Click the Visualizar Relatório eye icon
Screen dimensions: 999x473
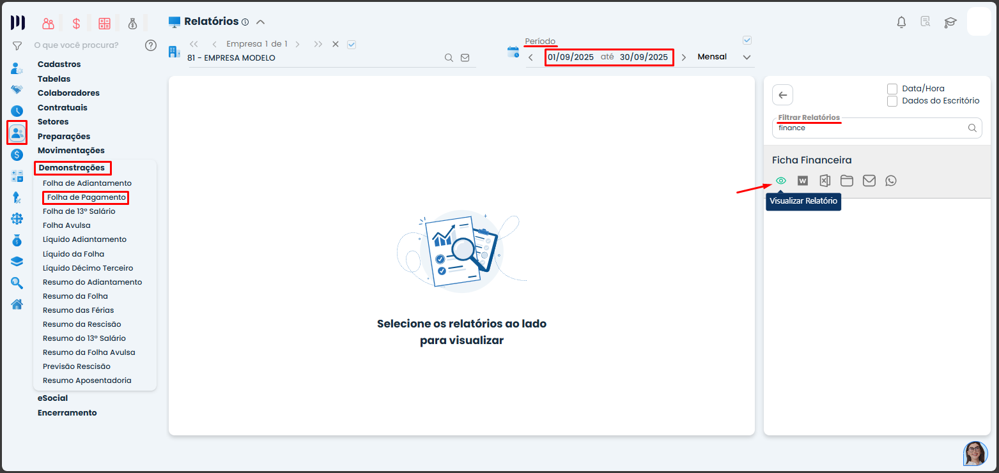tap(780, 181)
